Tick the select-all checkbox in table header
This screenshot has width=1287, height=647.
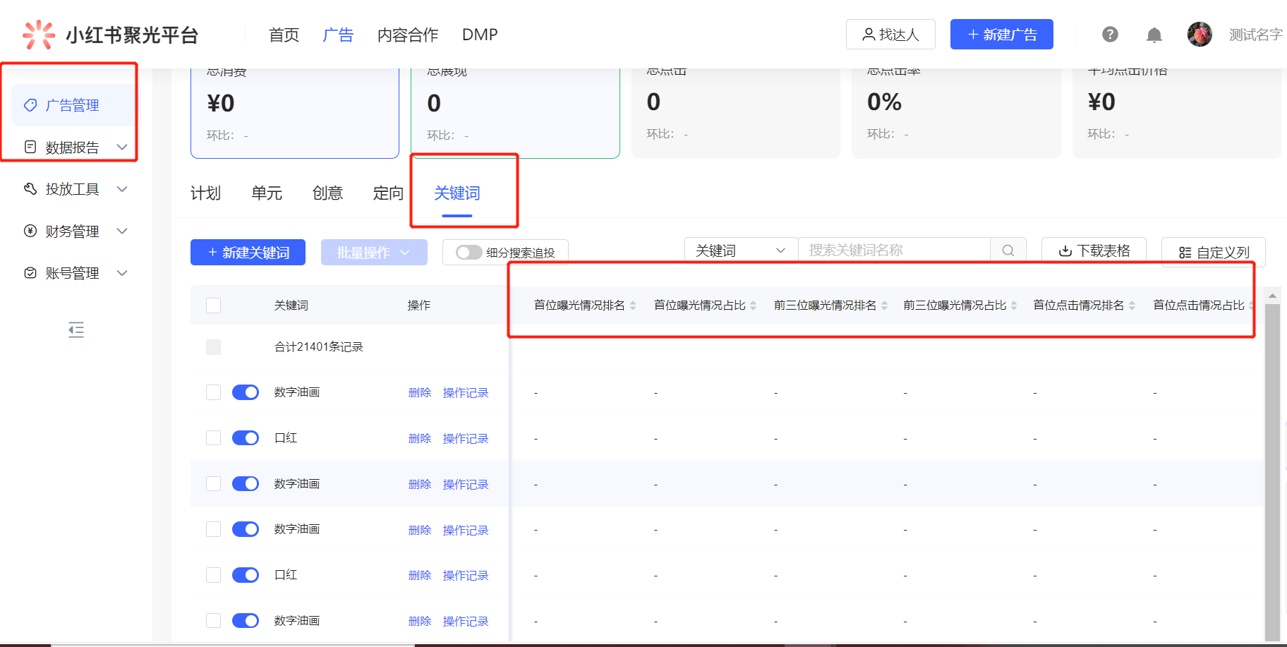pyautogui.click(x=213, y=305)
